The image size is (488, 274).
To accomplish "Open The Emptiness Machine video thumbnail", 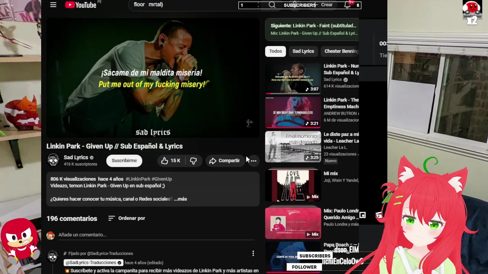I will [x=293, y=112].
